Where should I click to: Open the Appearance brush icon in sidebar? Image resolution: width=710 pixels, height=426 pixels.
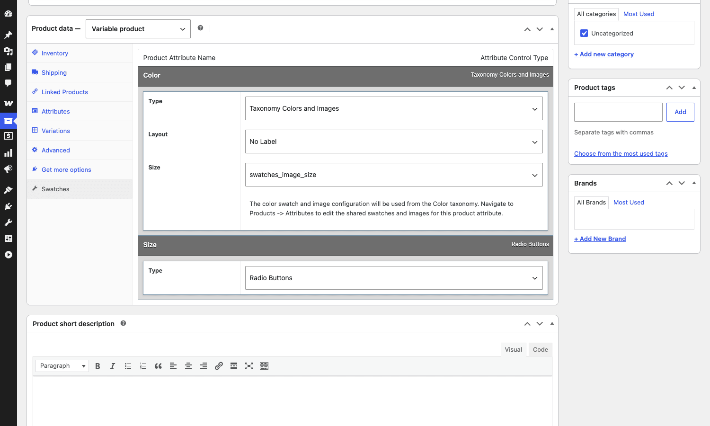[x=8, y=190]
